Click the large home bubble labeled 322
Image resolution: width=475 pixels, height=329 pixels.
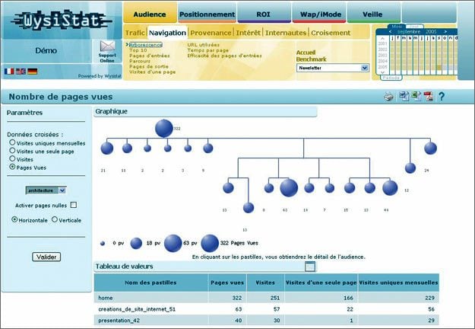click(163, 129)
